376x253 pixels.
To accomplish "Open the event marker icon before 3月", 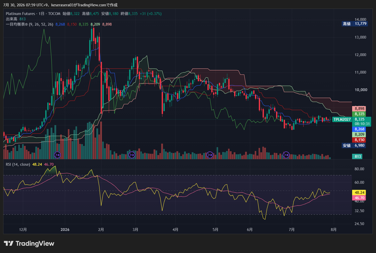I will (131, 154).
